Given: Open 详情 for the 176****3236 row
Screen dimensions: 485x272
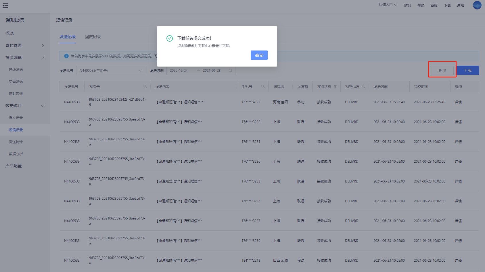Looking at the screenshot, I should [x=458, y=162].
